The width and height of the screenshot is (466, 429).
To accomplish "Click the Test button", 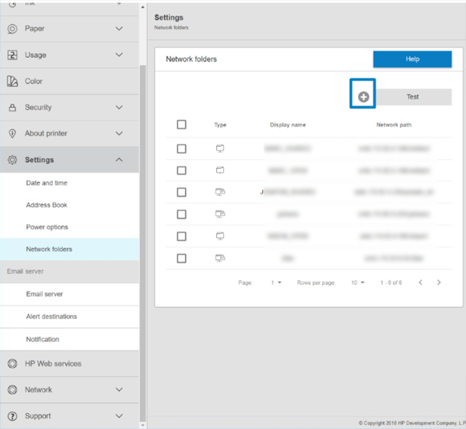I will tap(413, 97).
